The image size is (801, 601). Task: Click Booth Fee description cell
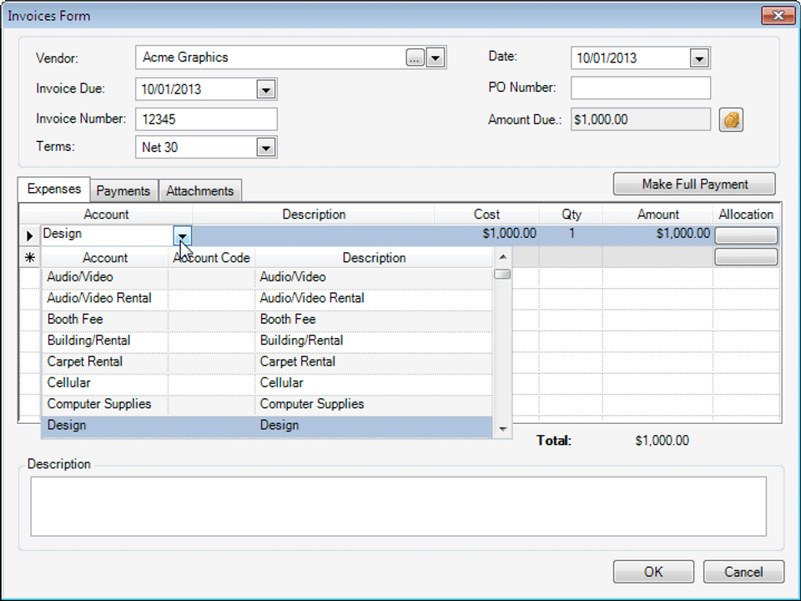[x=374, y=320]
